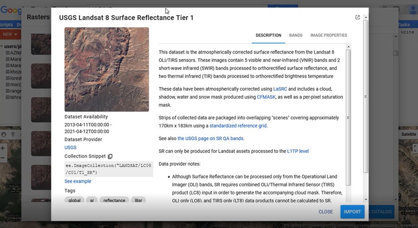Open the USGS dataset provider link
The width and height of the screenshot is (418, 228).
pyautogui.click(x=70, y=147)
